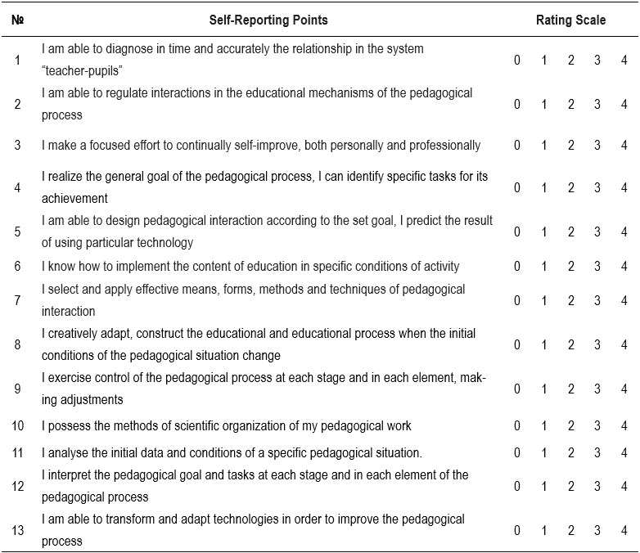Choose rating 0 for statement 8

pyautogui.click(x=516, y=344)
